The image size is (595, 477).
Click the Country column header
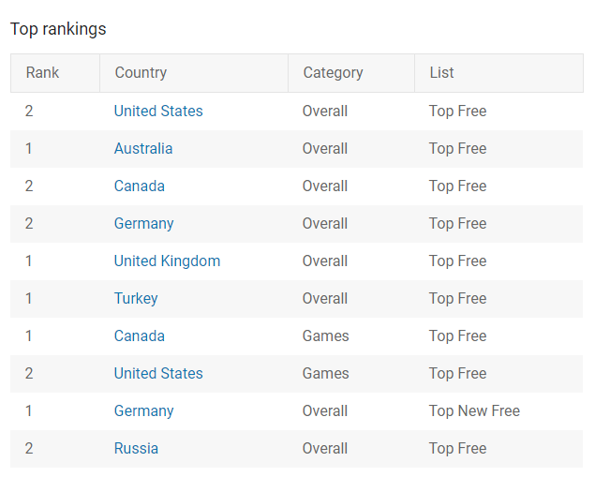[141, 72]
